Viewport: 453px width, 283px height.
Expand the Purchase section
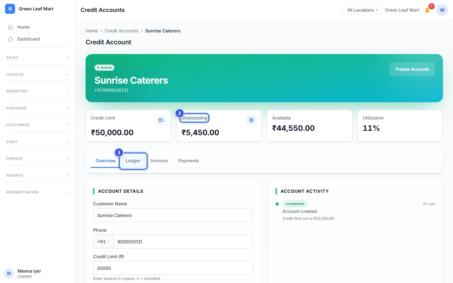click(x=37, y=108)
